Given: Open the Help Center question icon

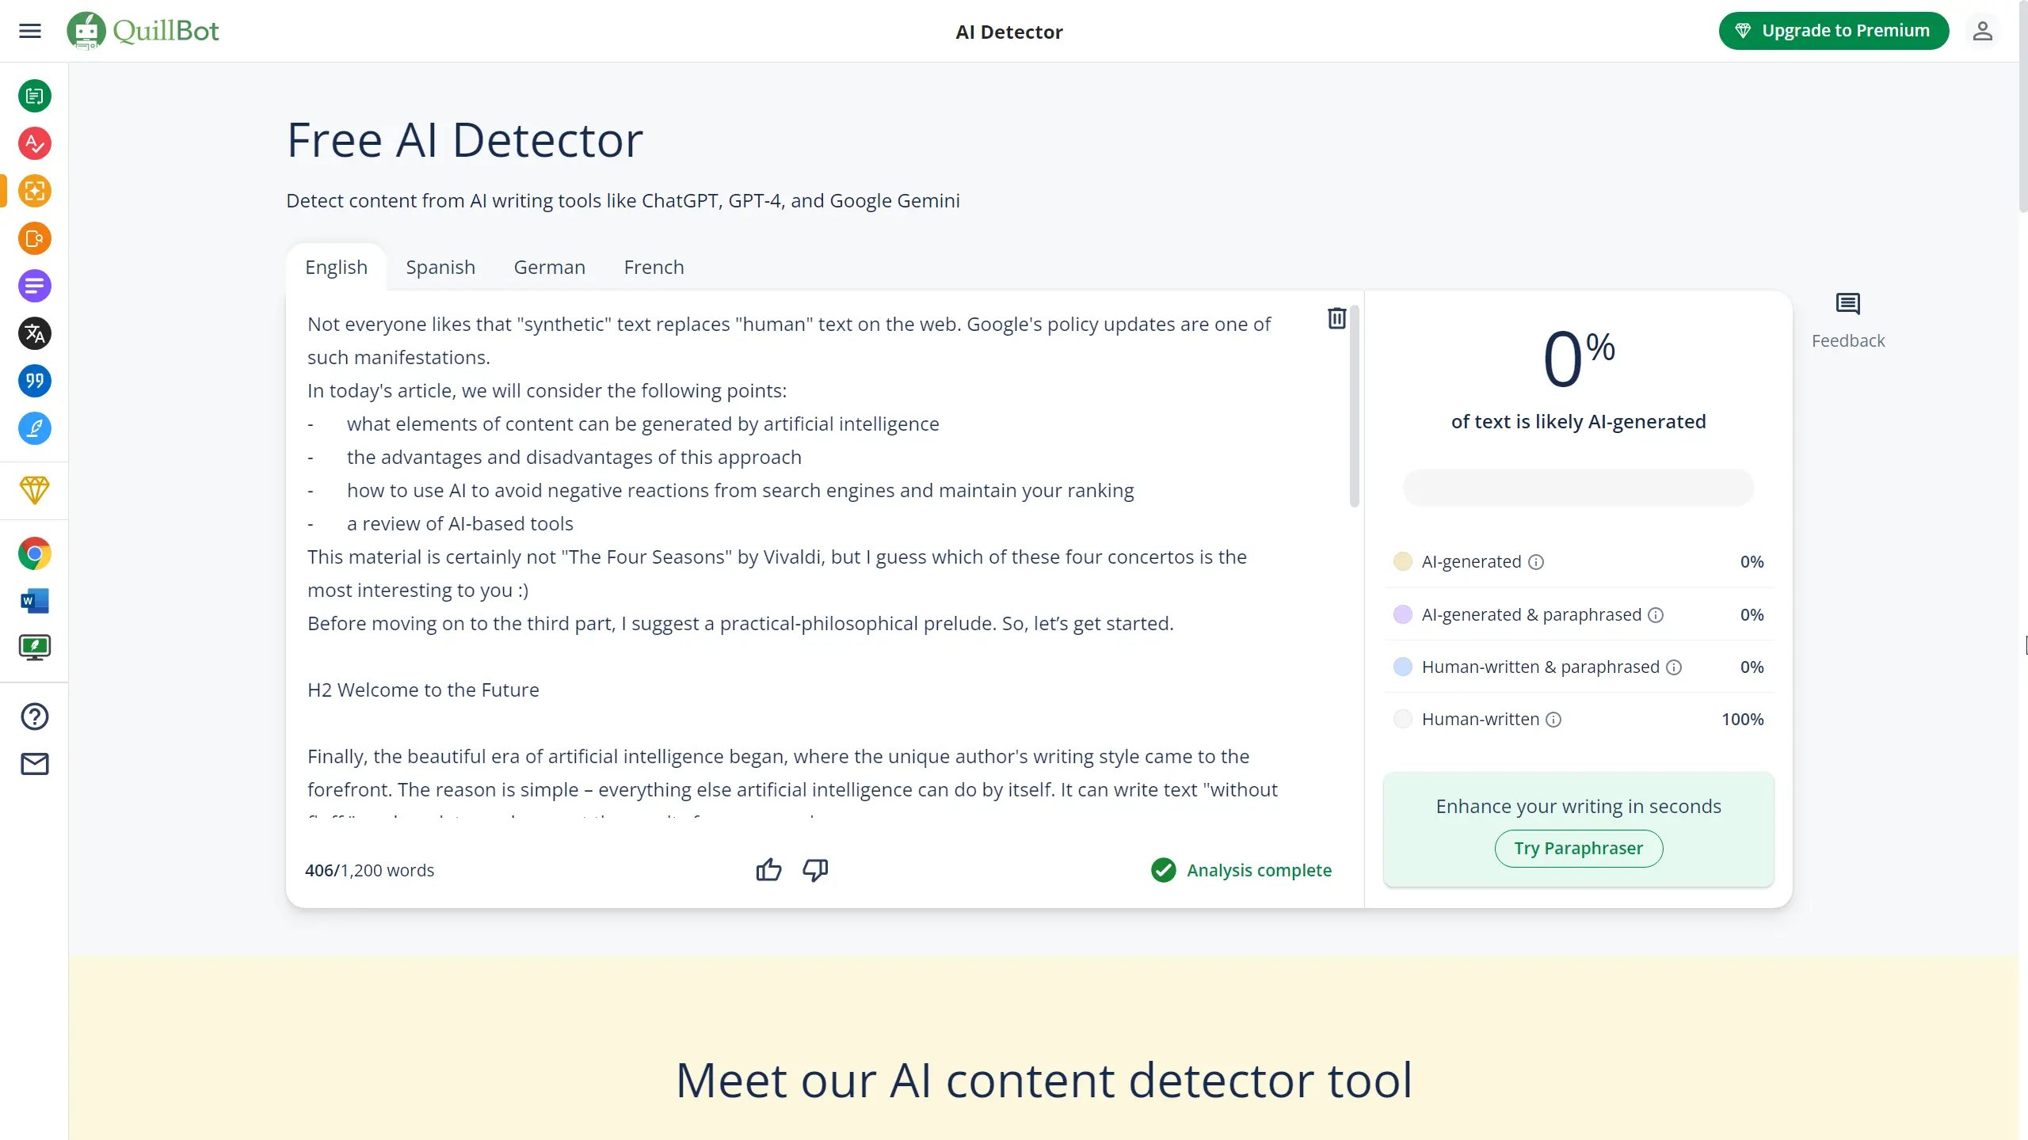Looking at the screenshot, I should point(35,716).
